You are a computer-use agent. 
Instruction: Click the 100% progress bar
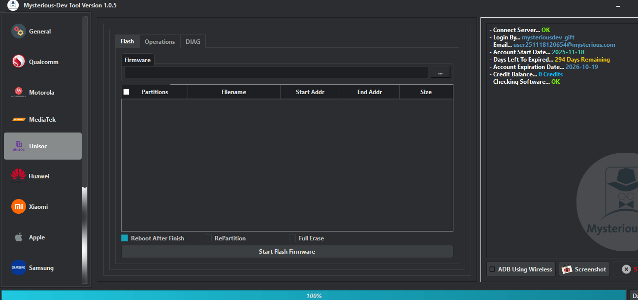coord(315,296)
